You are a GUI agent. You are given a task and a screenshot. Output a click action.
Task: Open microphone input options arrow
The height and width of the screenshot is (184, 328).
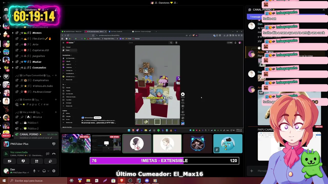(x=38, y=171)
